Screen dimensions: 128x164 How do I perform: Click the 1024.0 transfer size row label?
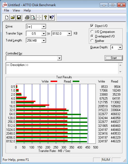click(11, 130)
